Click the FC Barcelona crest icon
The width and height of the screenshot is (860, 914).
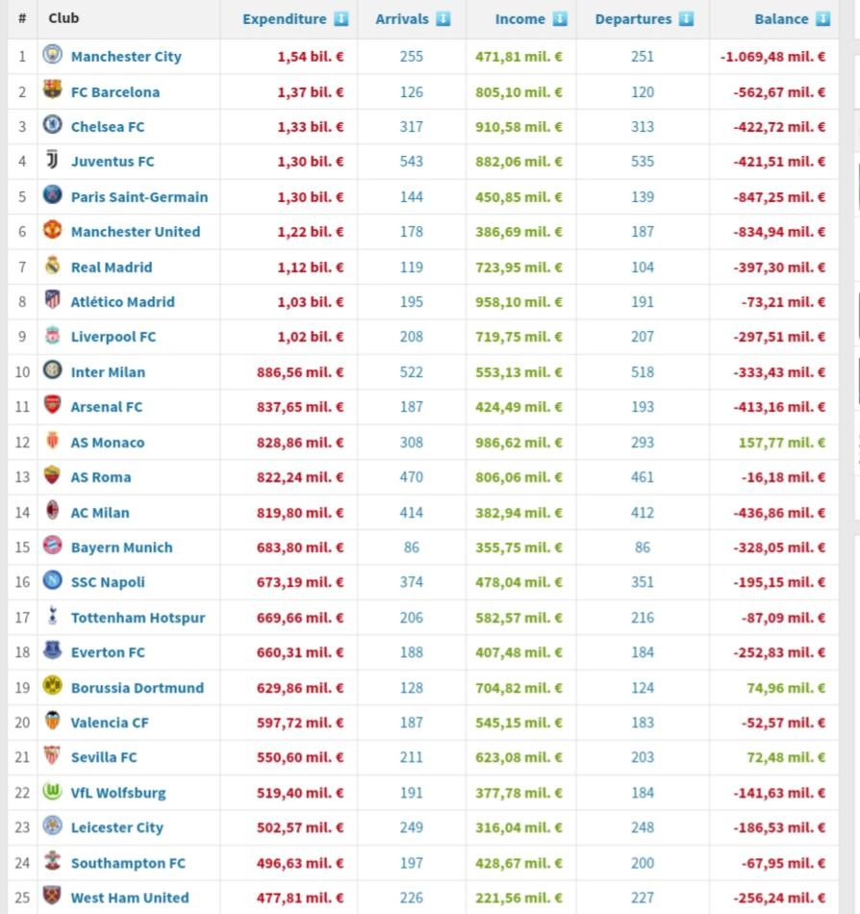pyautogui.click(x=52, y=91)
